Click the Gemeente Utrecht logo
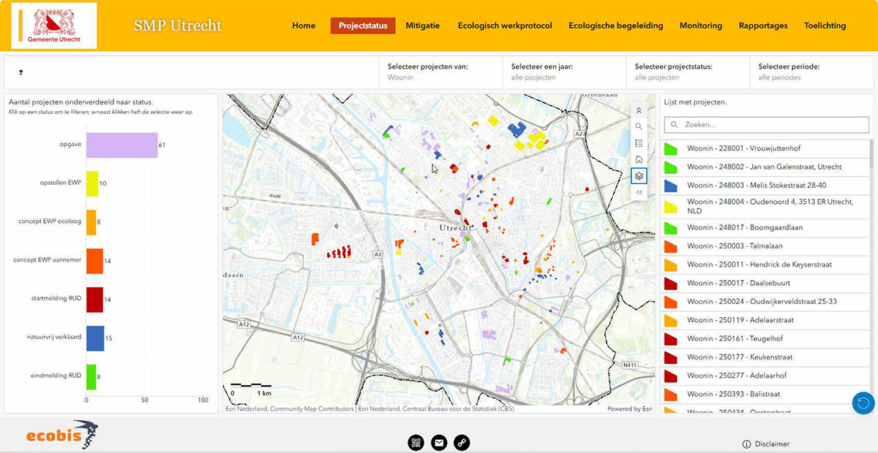 (55, 26)
